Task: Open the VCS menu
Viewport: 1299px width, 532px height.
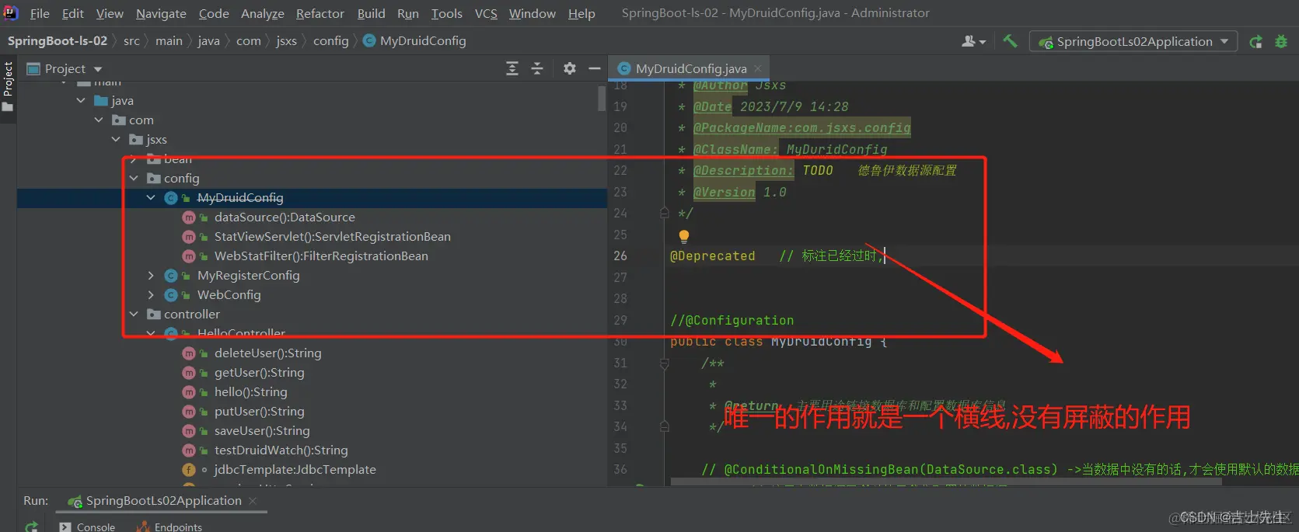Action: click(486, 13)
